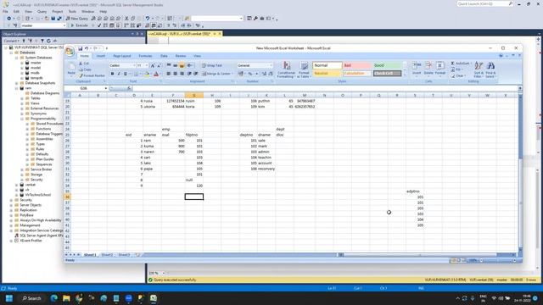The image size is (543, 305).
Task: Click Refresh icon in Object Explorer toolbar
Action: [x=48, y=41]
